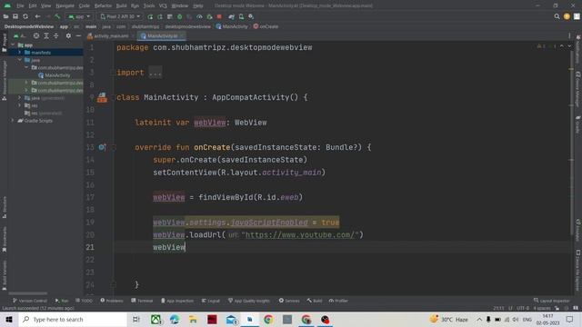Click the UTF-8 encoding status bar entry
The width and height of the screenshot is (582, 327).
[x=523, y=308]
